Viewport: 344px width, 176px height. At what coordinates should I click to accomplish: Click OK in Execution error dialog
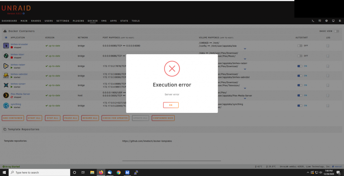[171, 105]
